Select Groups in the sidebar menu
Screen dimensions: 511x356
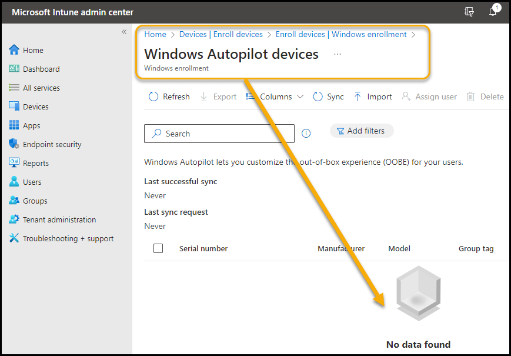coord(35,201)
